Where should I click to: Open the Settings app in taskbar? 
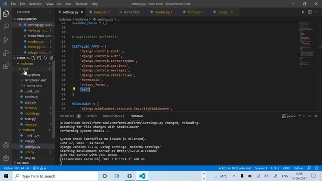[x=130, y=176]
